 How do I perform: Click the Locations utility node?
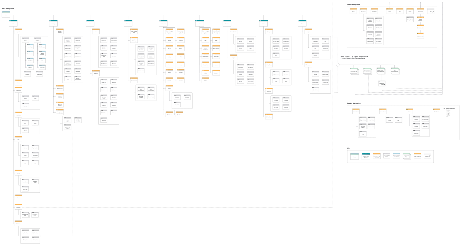click(x=390, y=11)
